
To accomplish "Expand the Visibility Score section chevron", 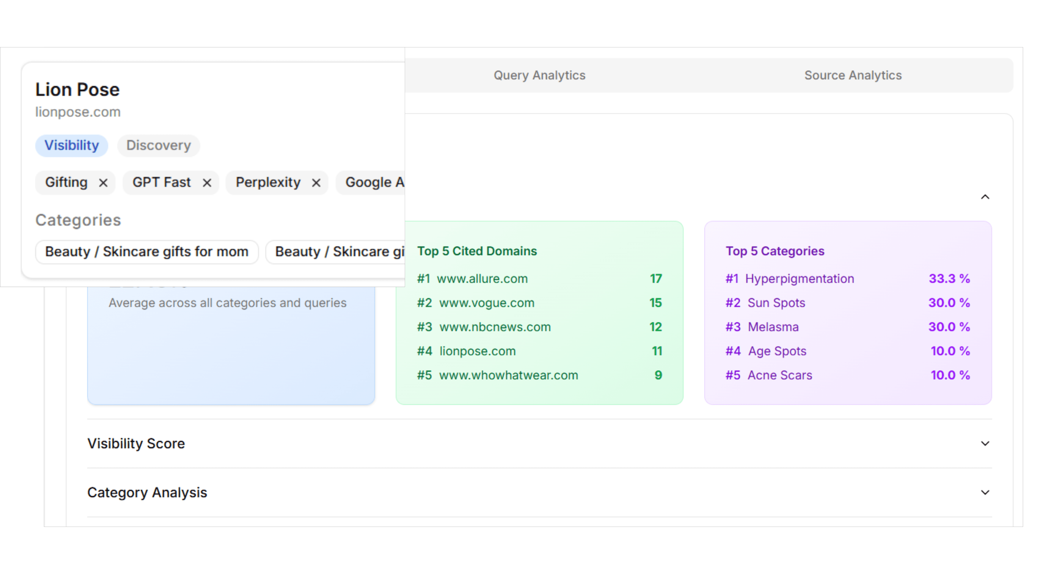I will point(985,444).
